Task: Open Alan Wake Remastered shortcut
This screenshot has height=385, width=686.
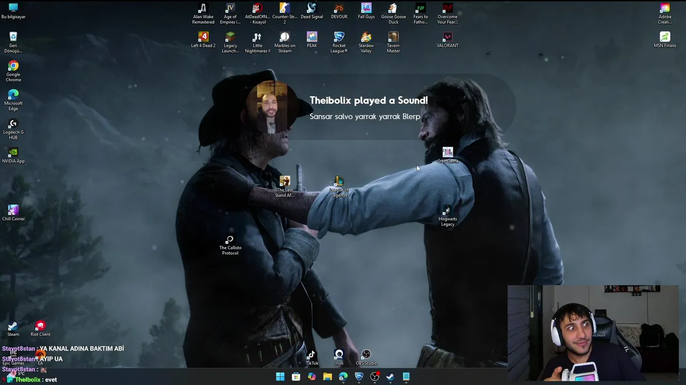Action: tap(203, 14)
